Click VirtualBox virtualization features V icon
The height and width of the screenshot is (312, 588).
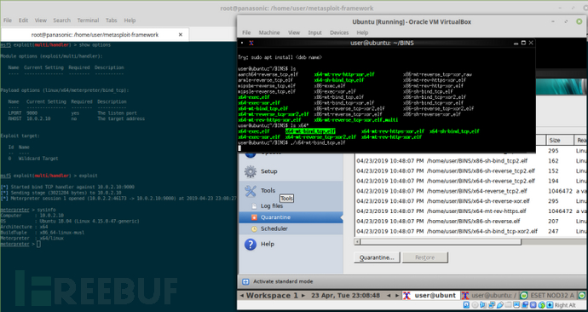[x=533, y=305]
